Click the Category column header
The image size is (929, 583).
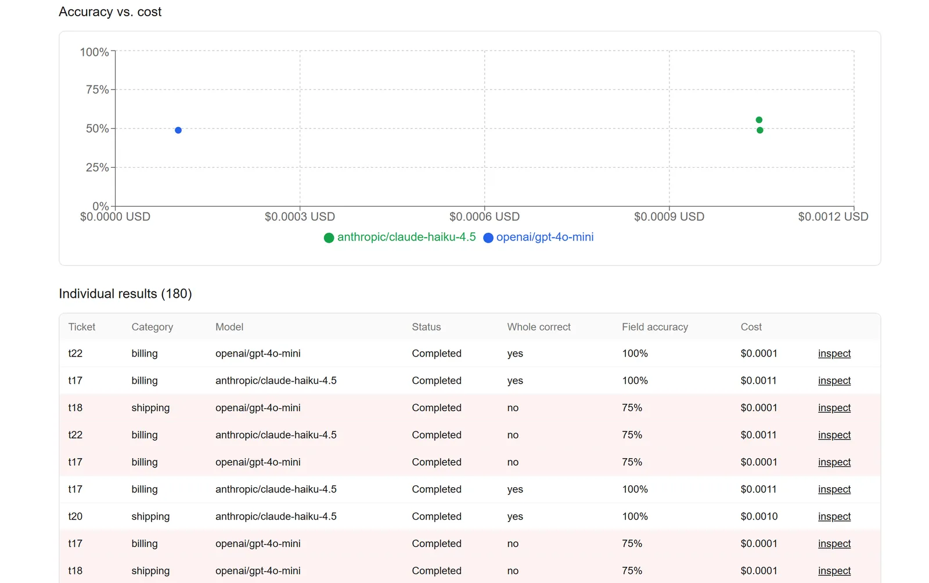click(x=152, y=327)
